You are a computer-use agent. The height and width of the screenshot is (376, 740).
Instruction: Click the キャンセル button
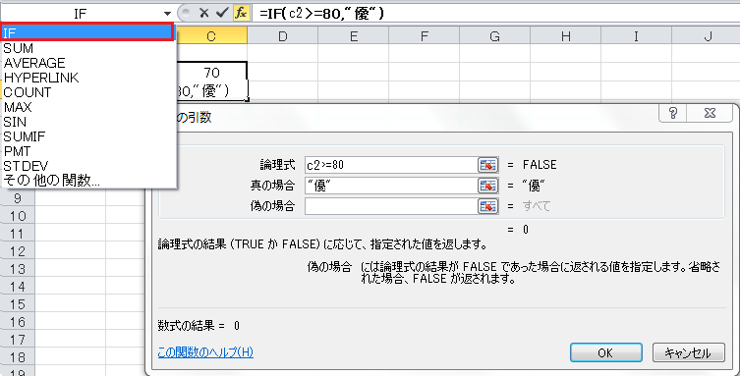point(688,352)
